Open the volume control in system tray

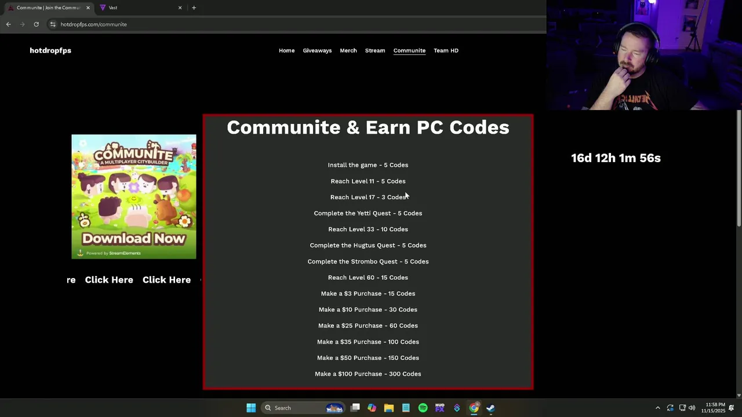click(x=692, y=408)
